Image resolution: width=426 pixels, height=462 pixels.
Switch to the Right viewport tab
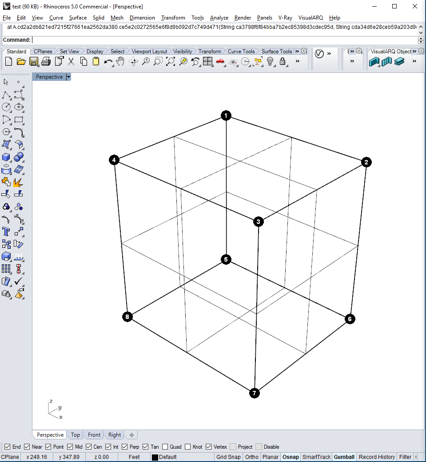115,435
